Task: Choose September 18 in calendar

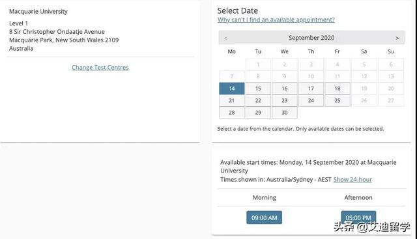Action: pyautogui.click(x=338, y=89)
